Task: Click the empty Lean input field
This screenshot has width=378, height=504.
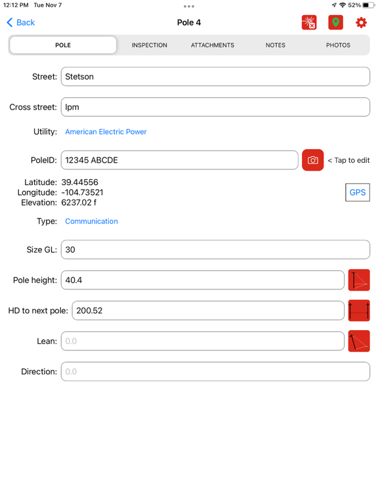Action: click(x=203, y=341)
